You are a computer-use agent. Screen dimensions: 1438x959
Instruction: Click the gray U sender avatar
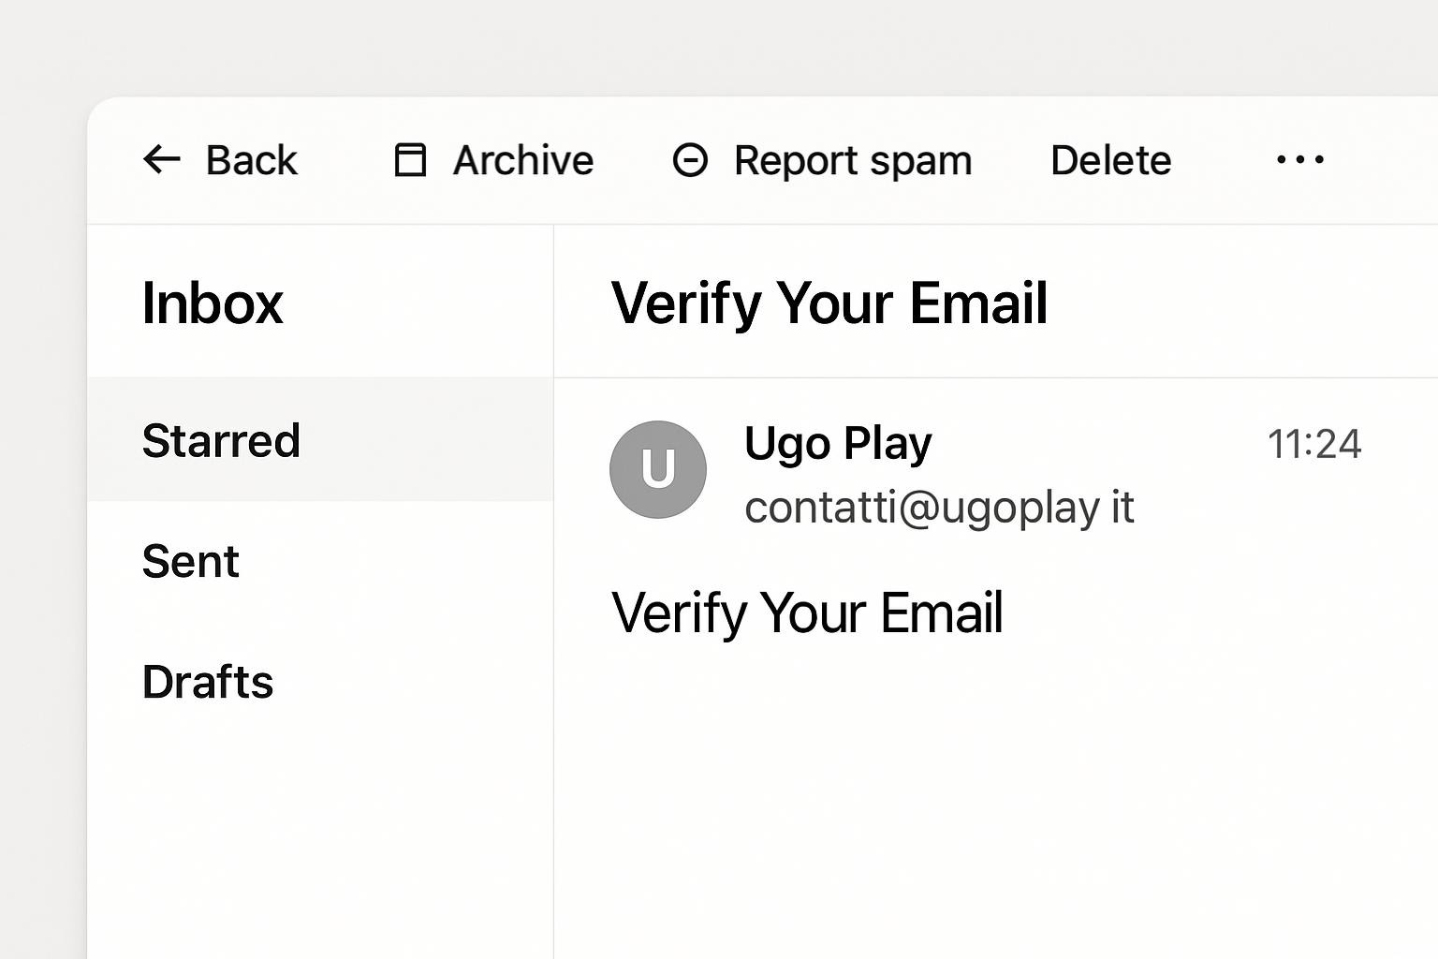[x=657, y=469]
